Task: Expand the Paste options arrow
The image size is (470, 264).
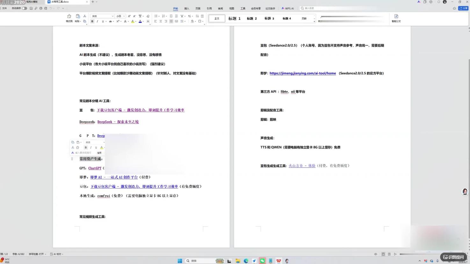Action: (81, 21)
